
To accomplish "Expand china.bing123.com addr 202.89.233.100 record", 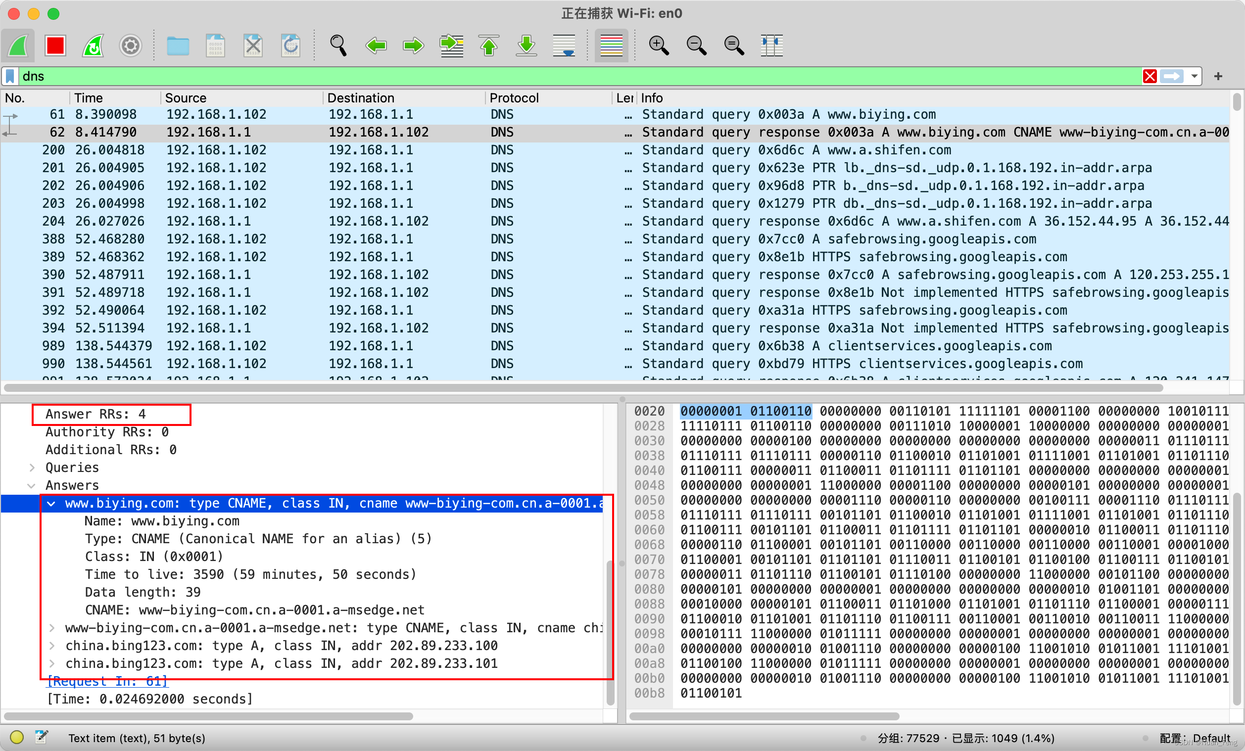I will coord(52,646).
